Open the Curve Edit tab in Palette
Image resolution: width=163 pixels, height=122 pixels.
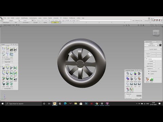pos(7,59)
